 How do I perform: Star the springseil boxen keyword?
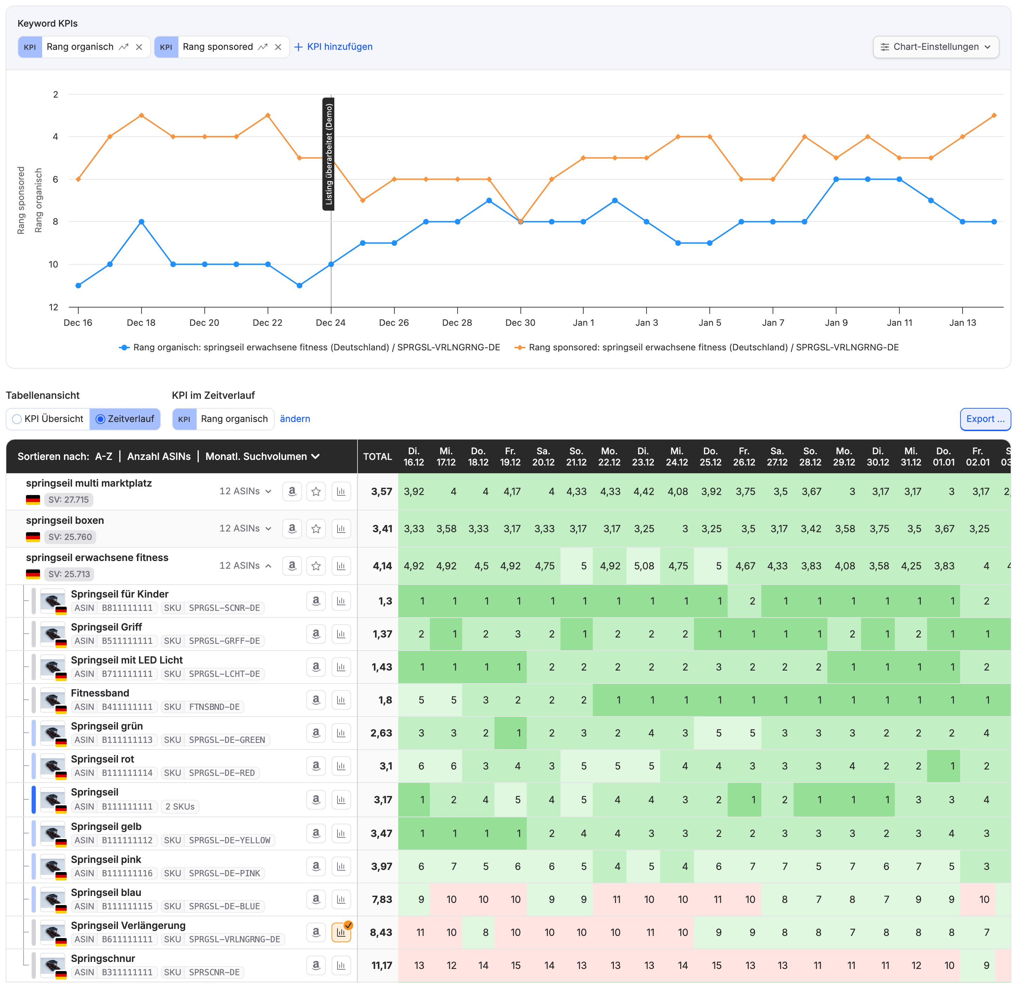(316, 529)
